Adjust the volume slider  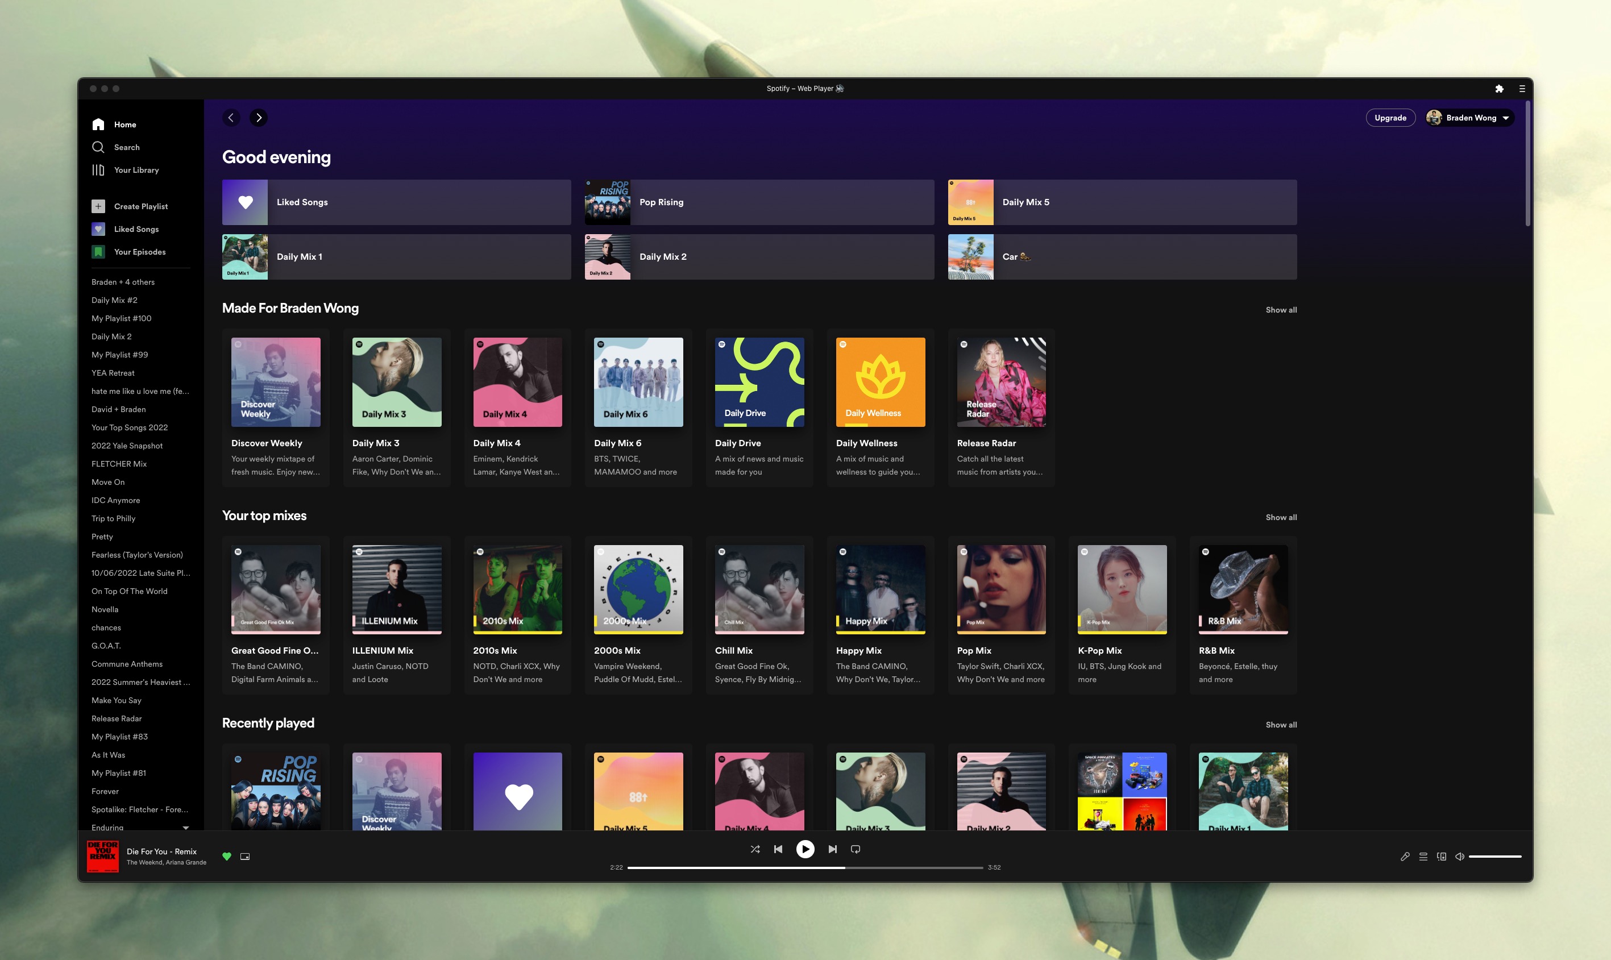(1494, 857)
